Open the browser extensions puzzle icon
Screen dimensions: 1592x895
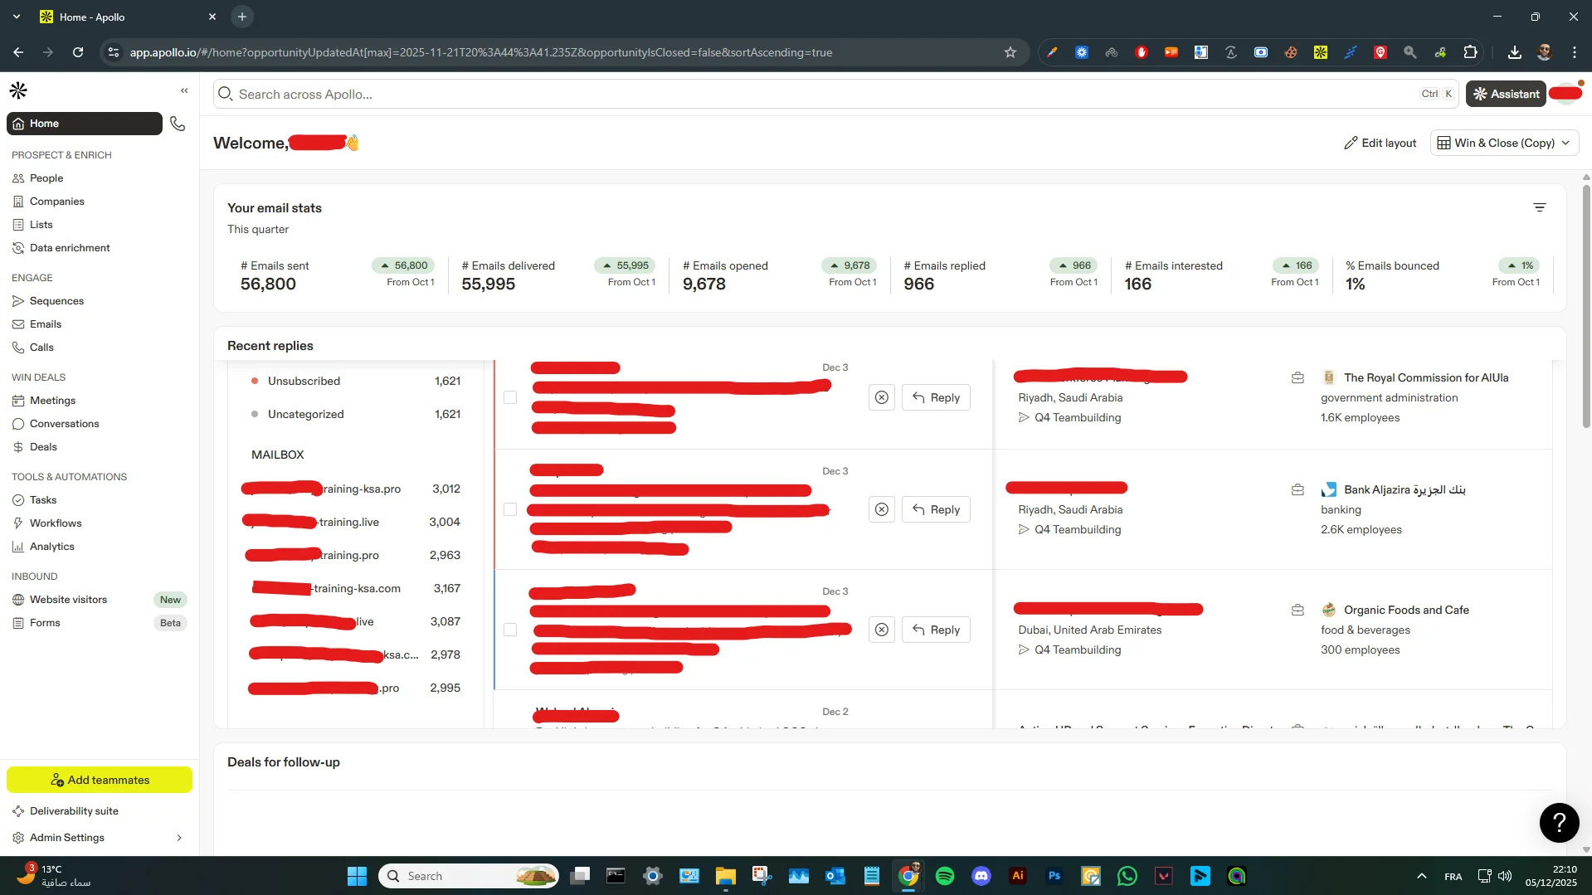(1470, 52)
